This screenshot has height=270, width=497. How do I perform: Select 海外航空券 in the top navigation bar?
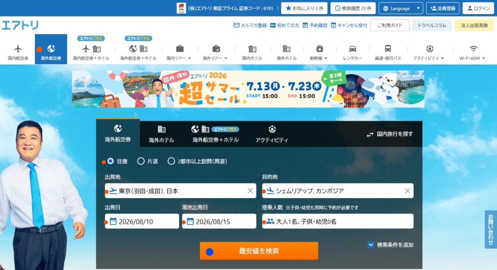(51, 49)
